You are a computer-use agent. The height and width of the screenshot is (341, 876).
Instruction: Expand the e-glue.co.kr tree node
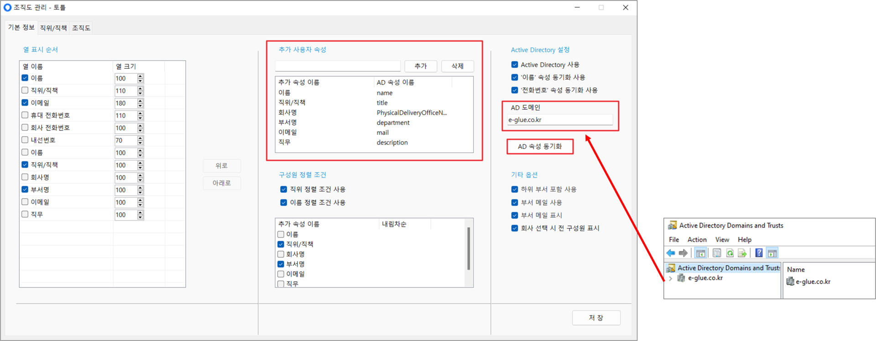pos(670,278)
